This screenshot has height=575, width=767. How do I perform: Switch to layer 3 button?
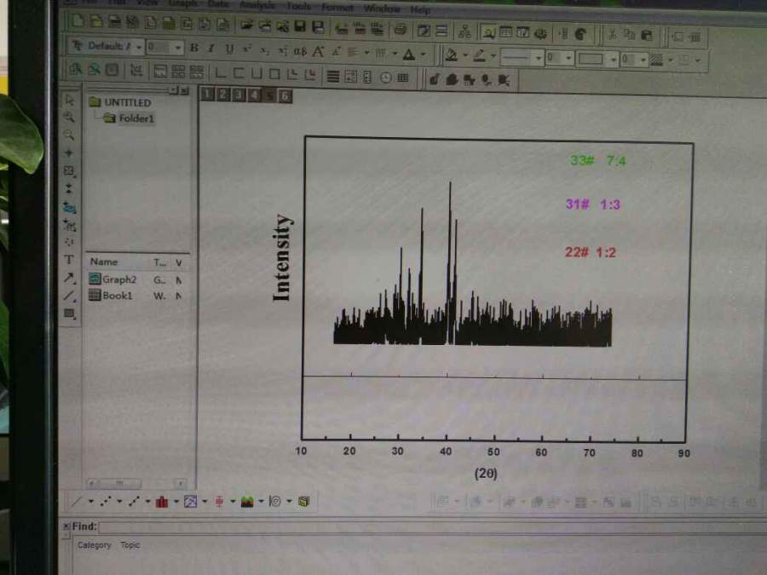tap(239, 95)
